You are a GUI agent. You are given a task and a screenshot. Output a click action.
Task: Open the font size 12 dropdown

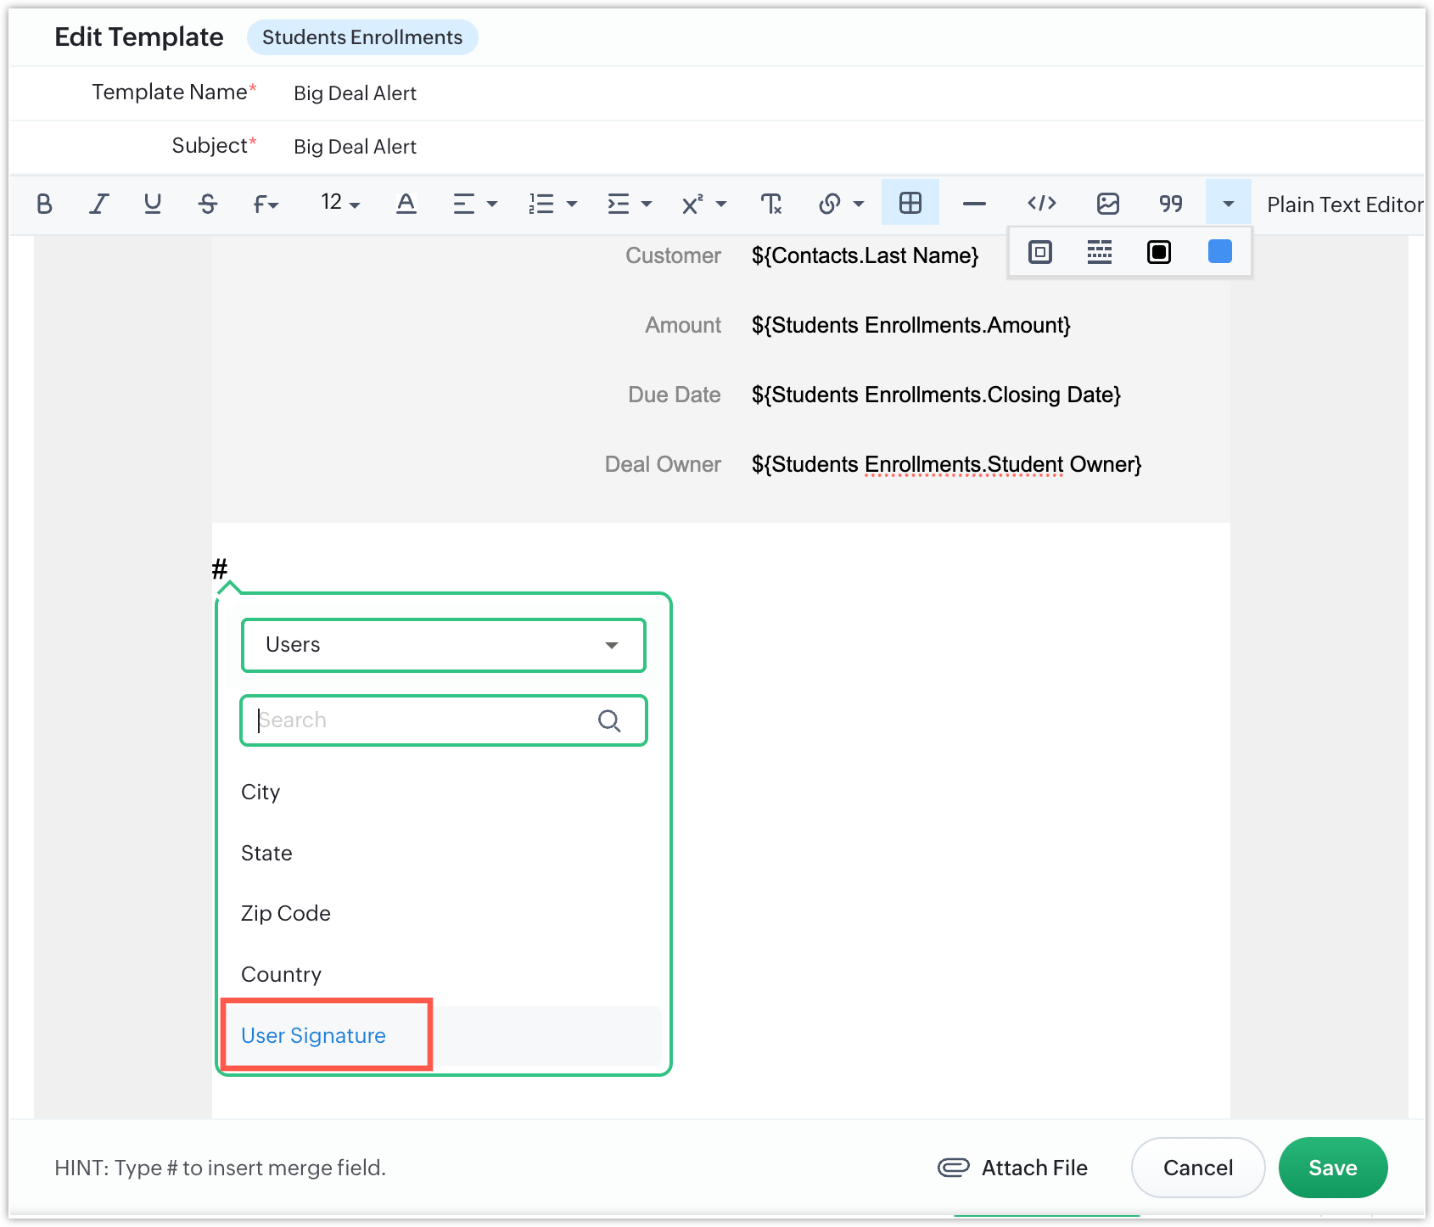[x=340, y=204]
